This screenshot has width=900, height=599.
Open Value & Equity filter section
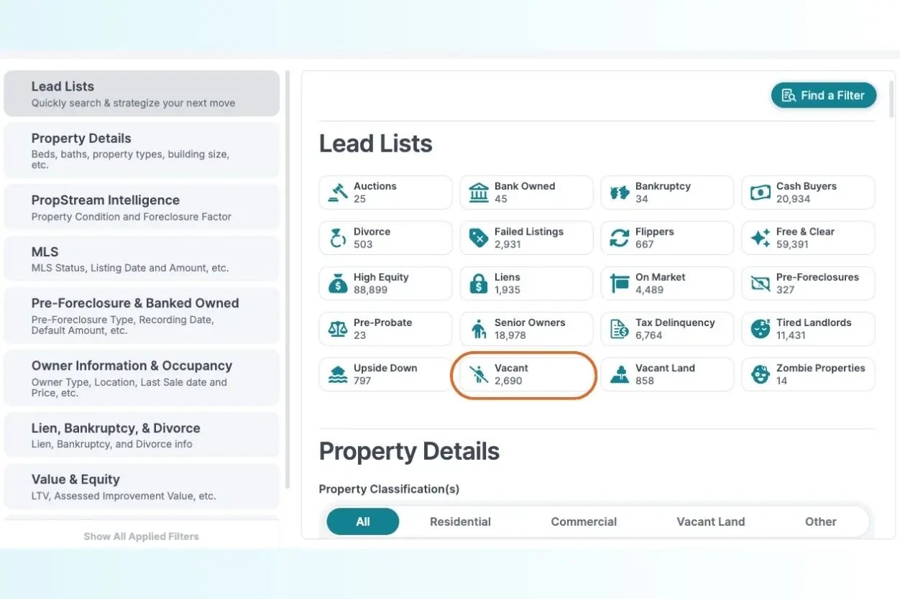tap(142, 486)
